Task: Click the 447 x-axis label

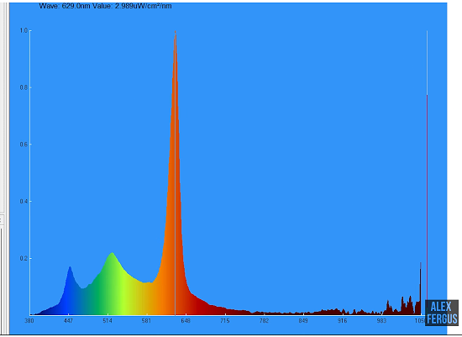Action: 68,321
